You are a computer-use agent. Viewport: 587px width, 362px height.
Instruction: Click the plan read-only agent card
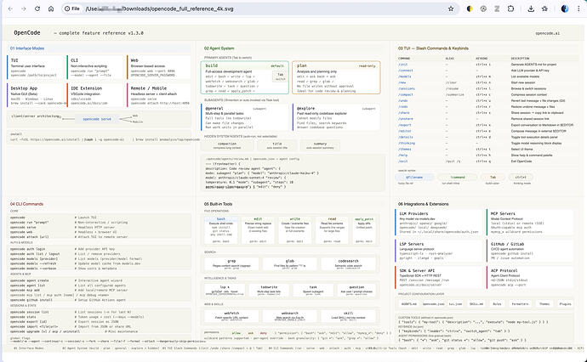tap(336, 77)
